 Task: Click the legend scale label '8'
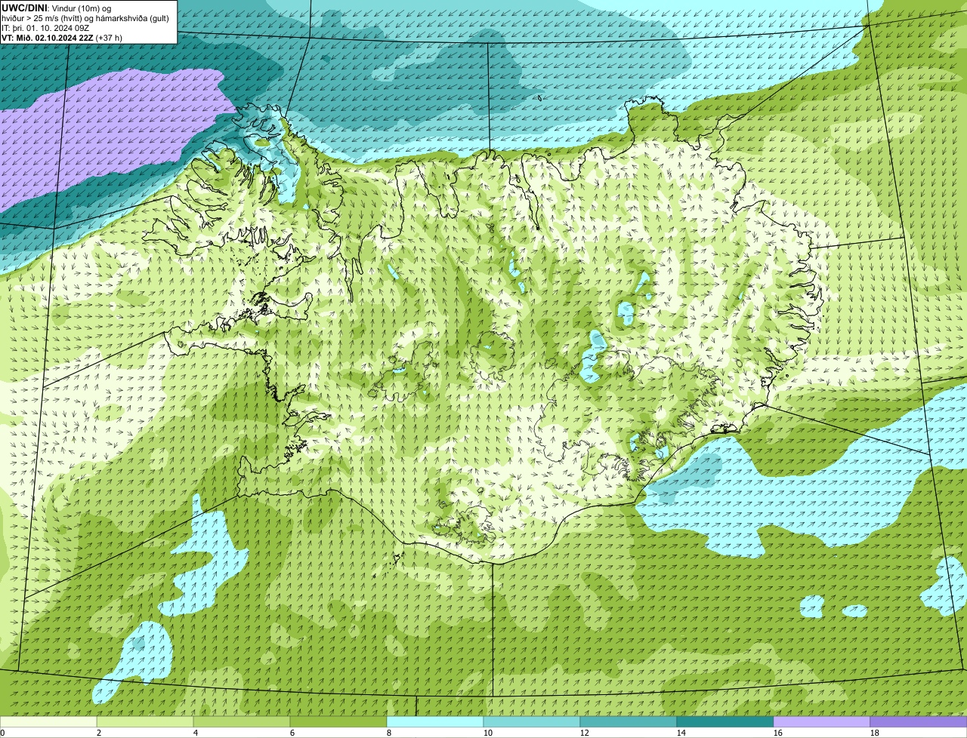[390, 733]
